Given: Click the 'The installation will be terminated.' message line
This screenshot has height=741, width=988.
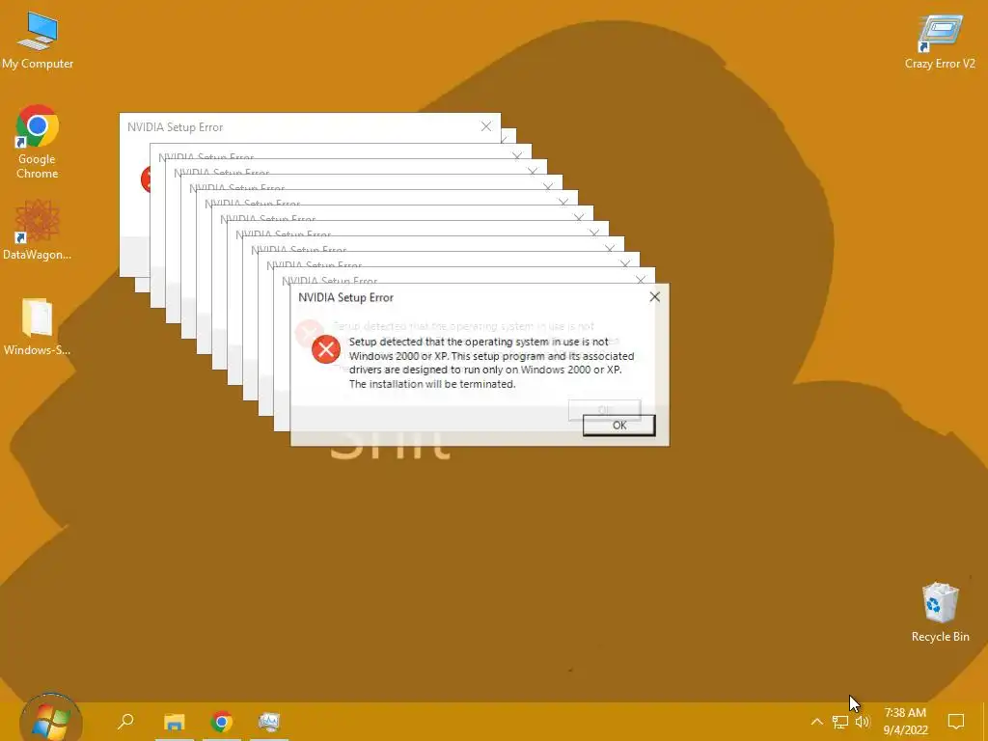Looking at the screenshot, I should pyautogui.click(x=432, y=384).
